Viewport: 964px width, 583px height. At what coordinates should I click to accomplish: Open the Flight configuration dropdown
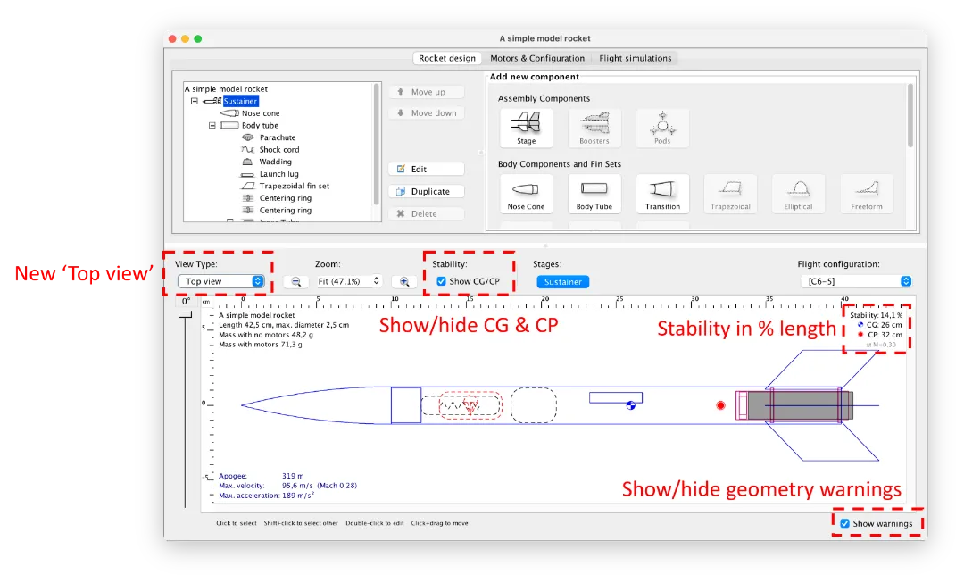click(x=856, y=281)
